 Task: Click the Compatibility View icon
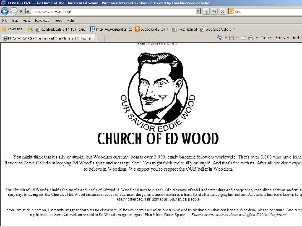206,12
